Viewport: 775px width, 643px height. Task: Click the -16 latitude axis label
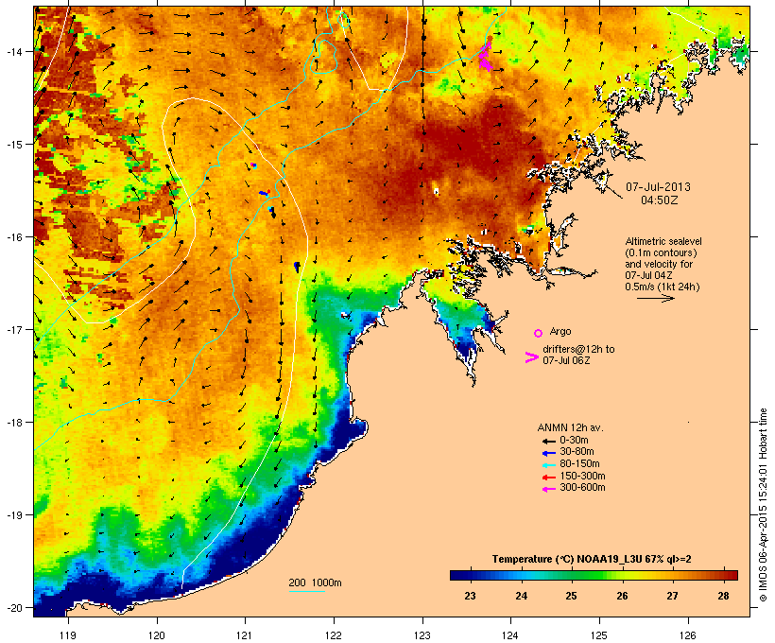tap(13, 237)
